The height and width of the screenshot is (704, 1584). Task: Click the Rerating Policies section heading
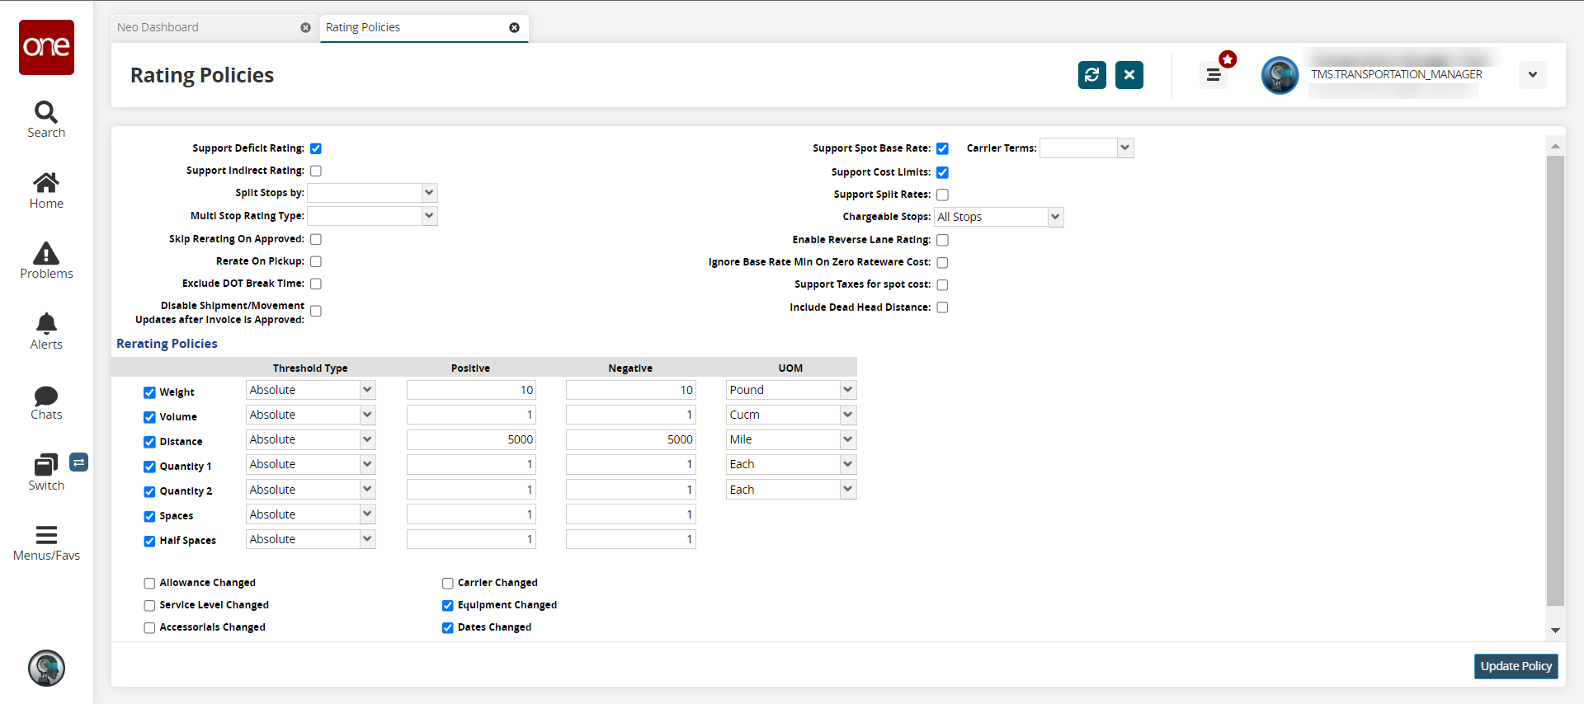[167, 344]
